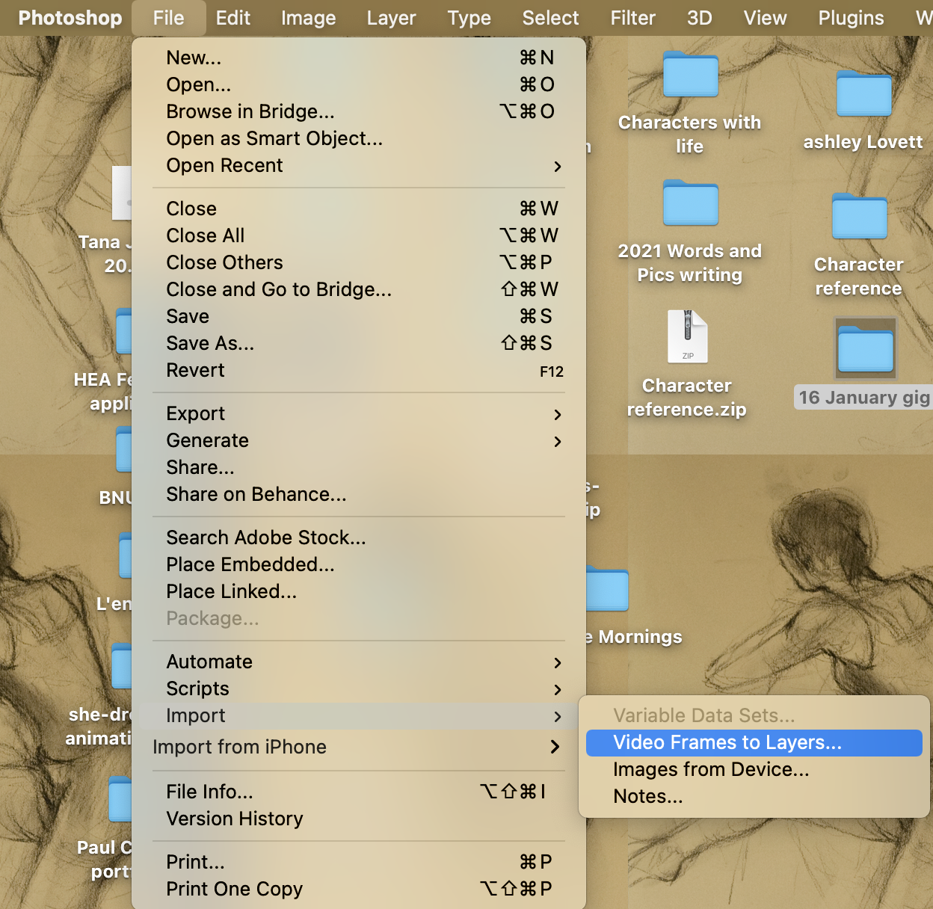Open the 3D menu

[699, 18]
